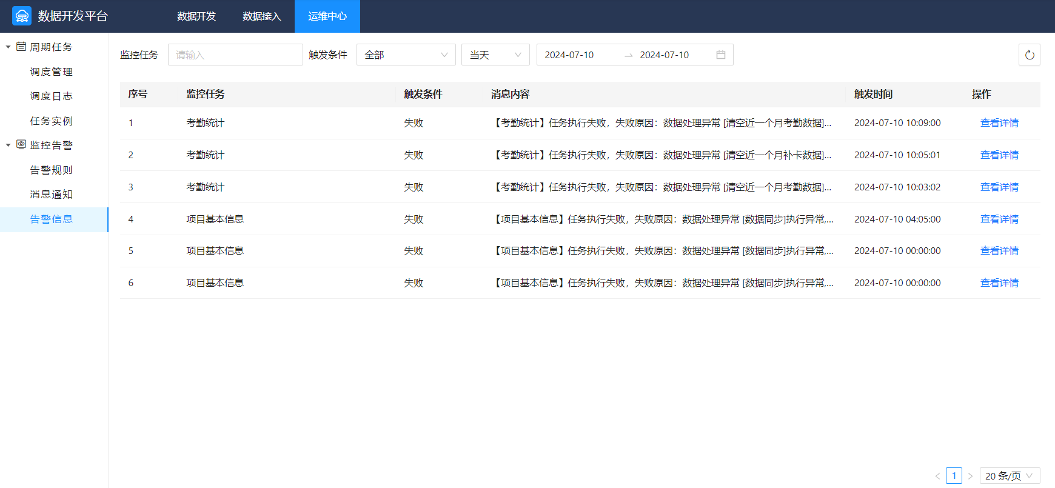Viewport: 1055px width, 488px height.
Task: Open 查看详情 for row 4
Action: click(999, 219)
